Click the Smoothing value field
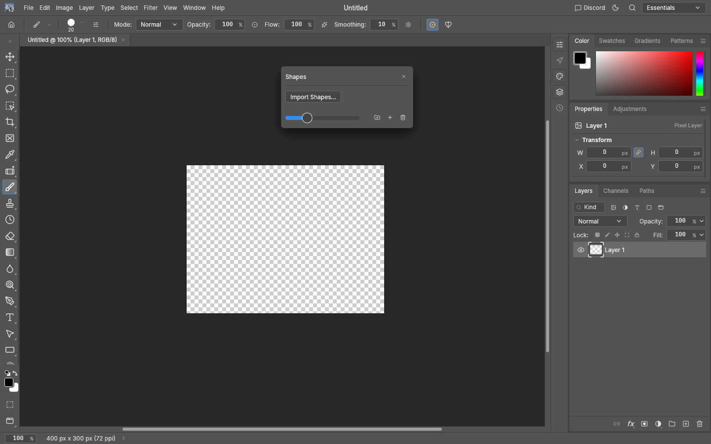711x444 pixels. click(384, 25)
